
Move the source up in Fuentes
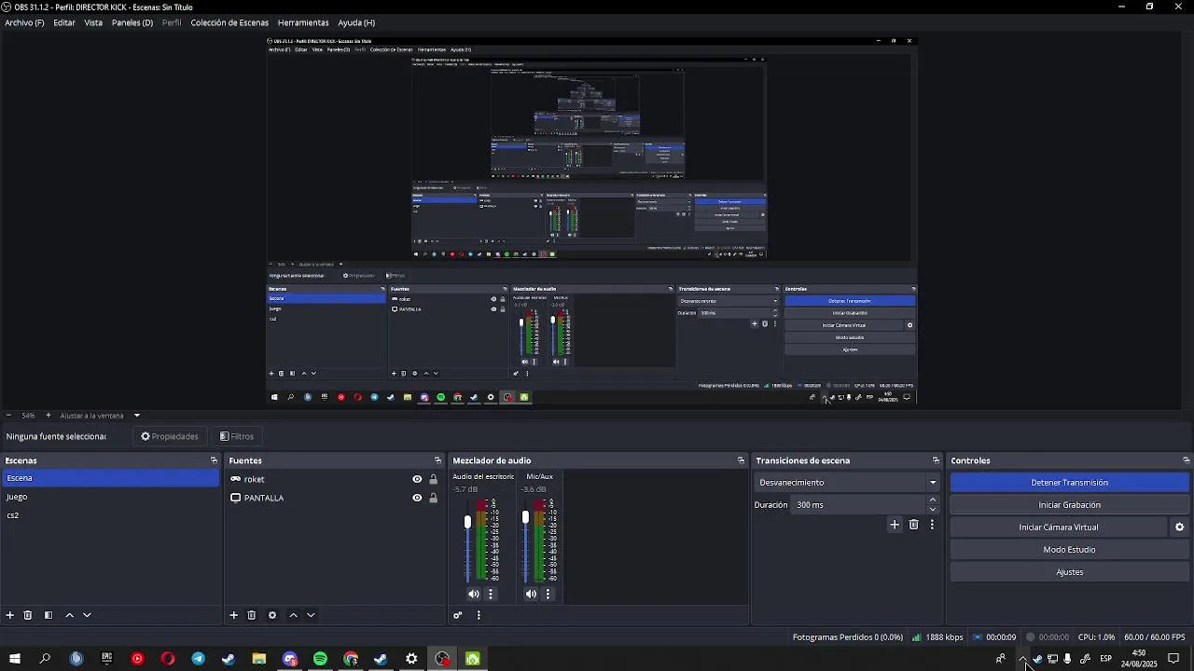point(293,615)
